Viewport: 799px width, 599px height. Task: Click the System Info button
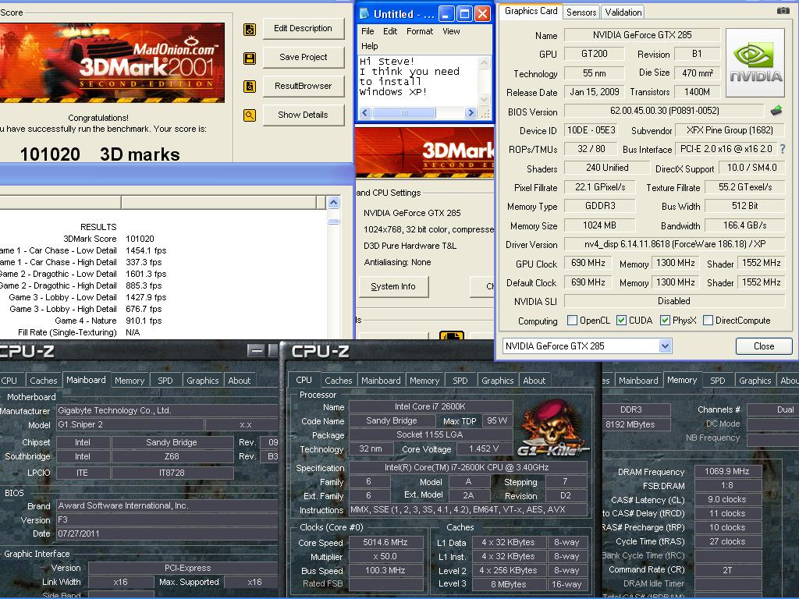pyautogui.click(x=393, y=287)
